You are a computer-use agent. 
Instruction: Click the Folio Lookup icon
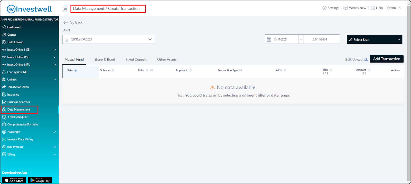(x=4, y=42)
